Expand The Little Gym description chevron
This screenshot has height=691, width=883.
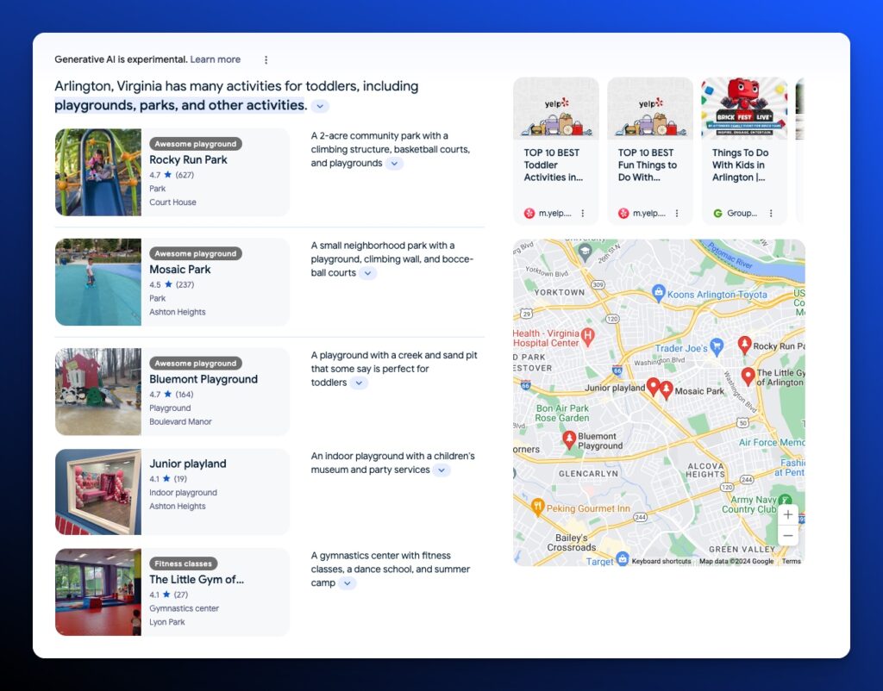(x=348, y=583)
